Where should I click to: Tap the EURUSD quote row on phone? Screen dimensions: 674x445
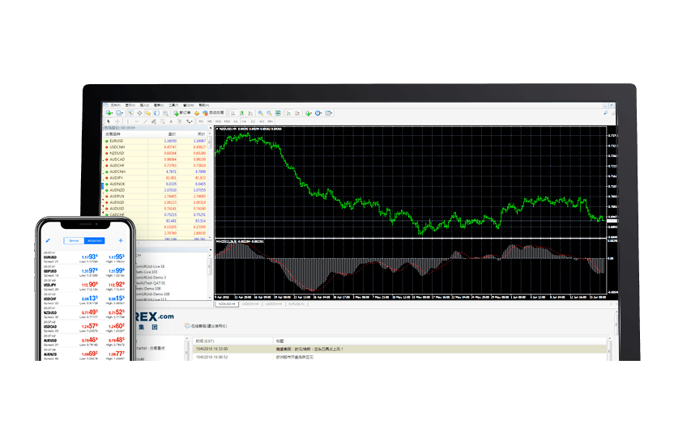tap(84, 257)
